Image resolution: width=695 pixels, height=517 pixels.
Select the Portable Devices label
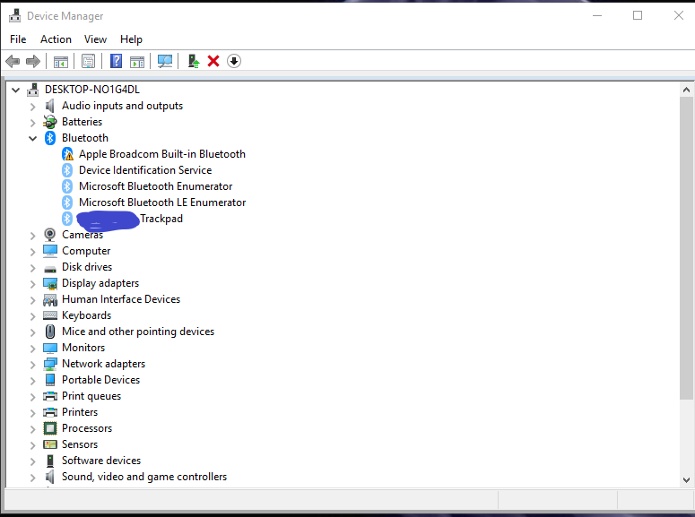(x=100, y=380)
